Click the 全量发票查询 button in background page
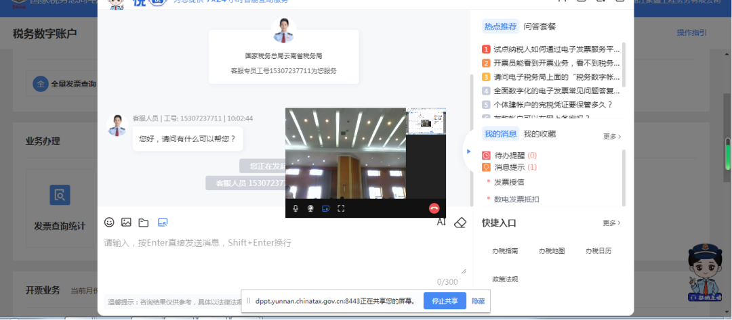The width and height of the screenshot is (732, 320). click(64, 84)
